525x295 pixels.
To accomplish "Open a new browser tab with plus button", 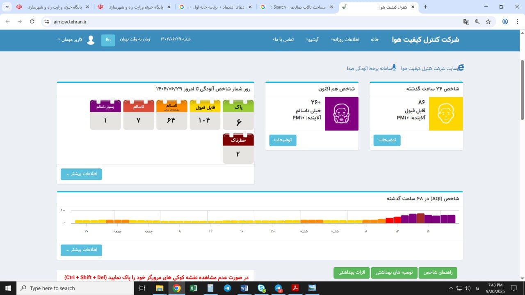I will [425, 7].
